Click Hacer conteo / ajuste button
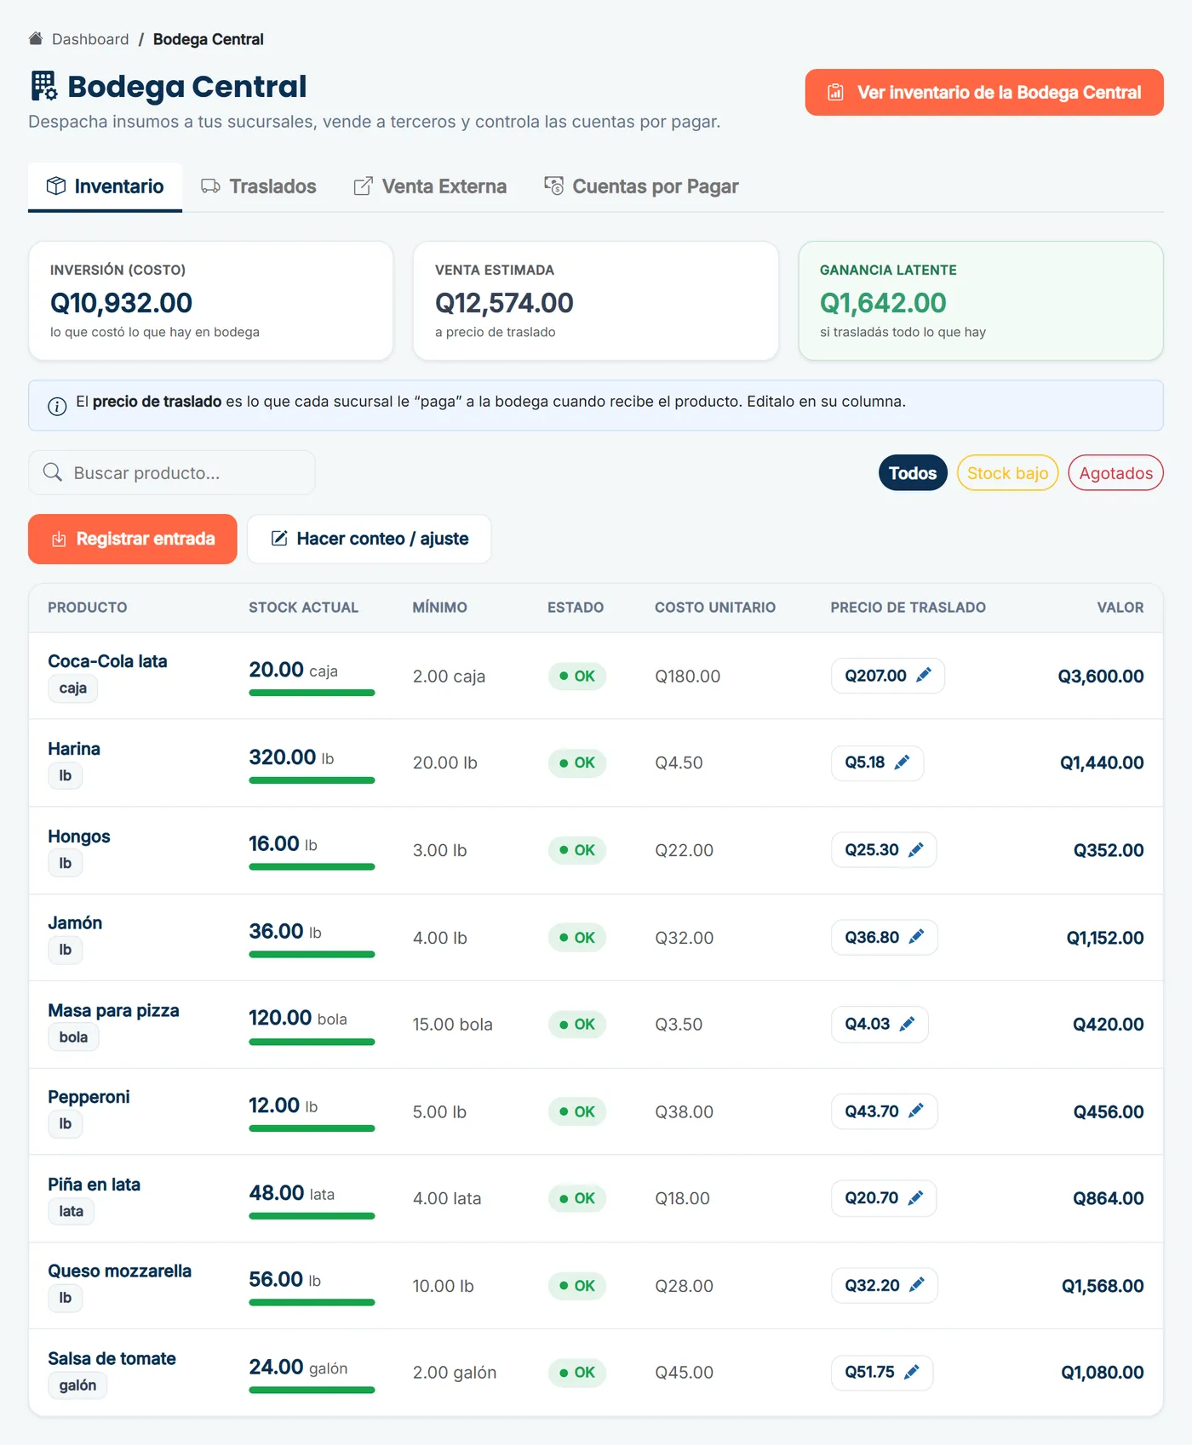Screen dimensions: 1192x1445 tap(370, 539)
